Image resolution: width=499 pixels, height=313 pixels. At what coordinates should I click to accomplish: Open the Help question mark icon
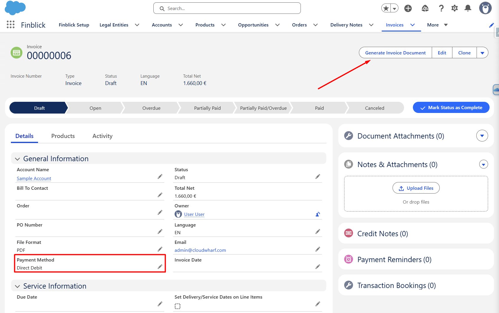(x=441, y=8)
